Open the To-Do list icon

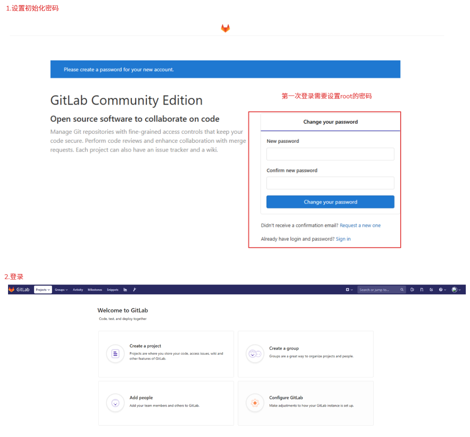[x=431, y=290]
